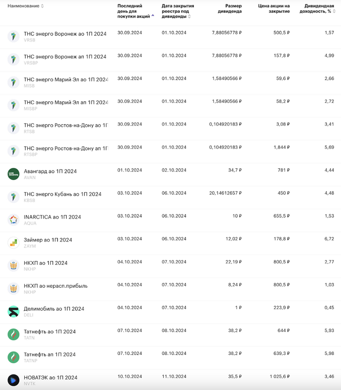Open ТНС энерго Воронеж ао 1П 2024
The width and height of the screenshot is (341, 390).
[x=65, y=34]
